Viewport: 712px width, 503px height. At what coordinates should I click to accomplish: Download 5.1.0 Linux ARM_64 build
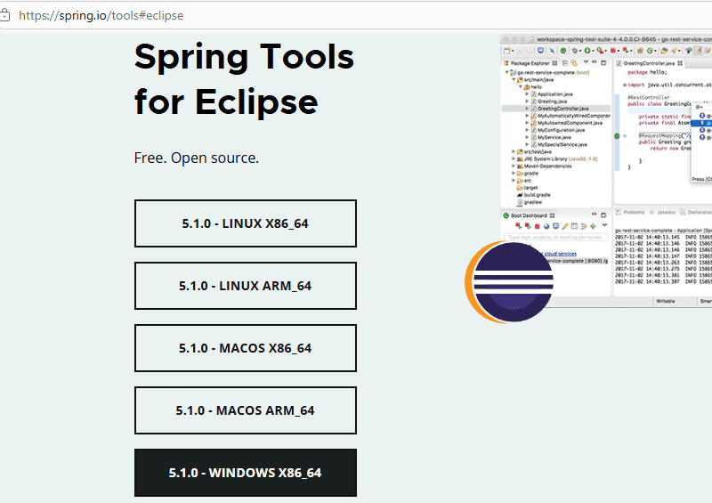pos(245,286)
